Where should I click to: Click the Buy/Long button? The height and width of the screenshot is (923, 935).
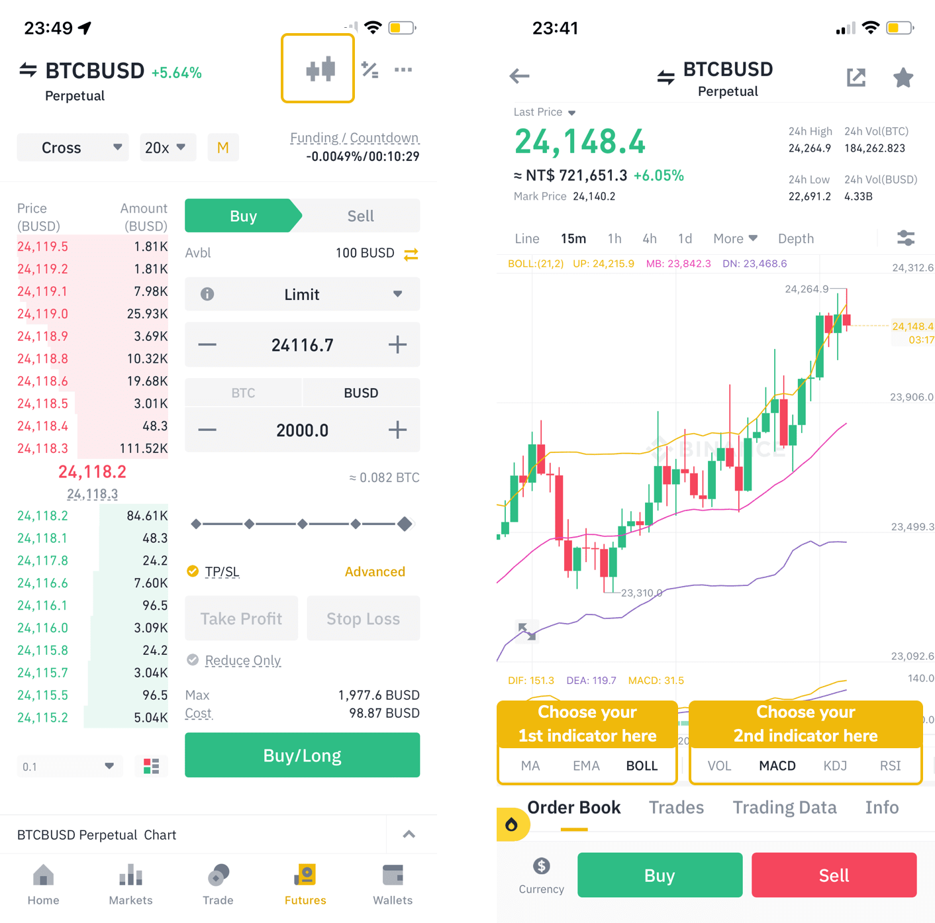pyautogui.click(x=302, y=755)
